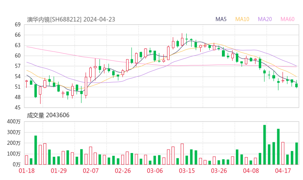Image resolution: width=303 pixels, height=180 pixels.
Task: Click the MA5 legend label
Action: 221,19
